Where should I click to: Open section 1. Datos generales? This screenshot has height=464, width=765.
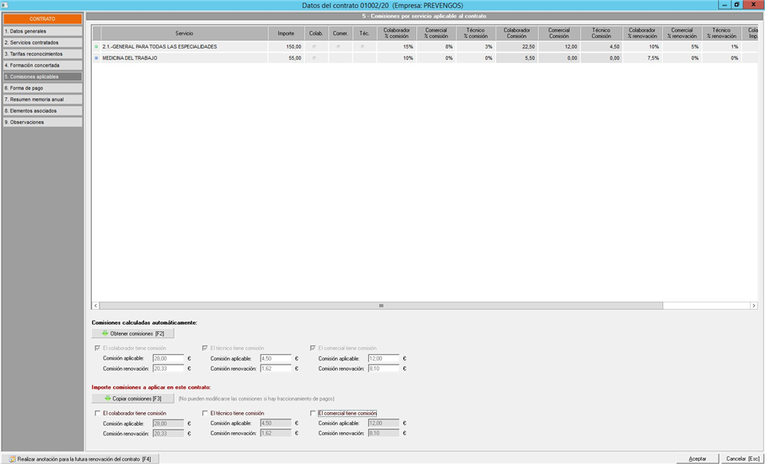[41, 31]
